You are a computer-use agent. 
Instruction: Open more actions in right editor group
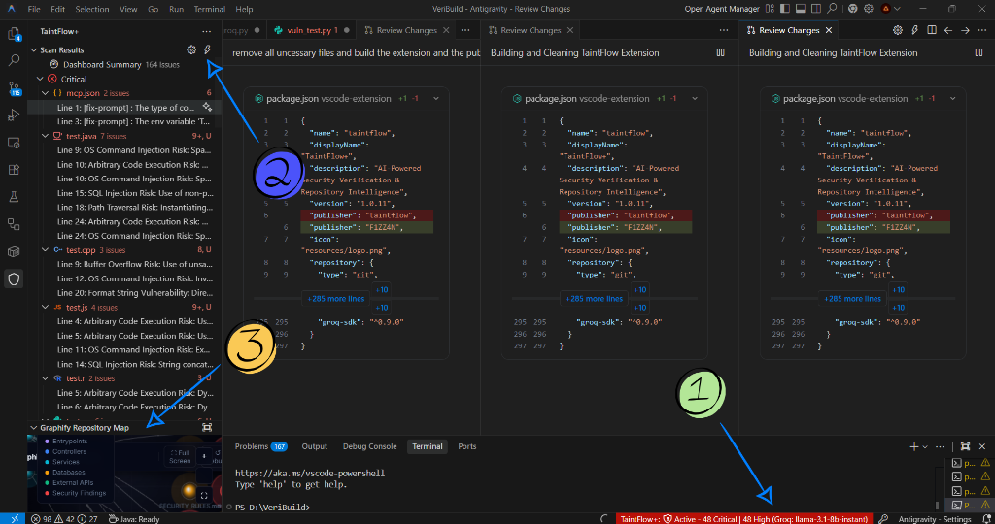982,30
